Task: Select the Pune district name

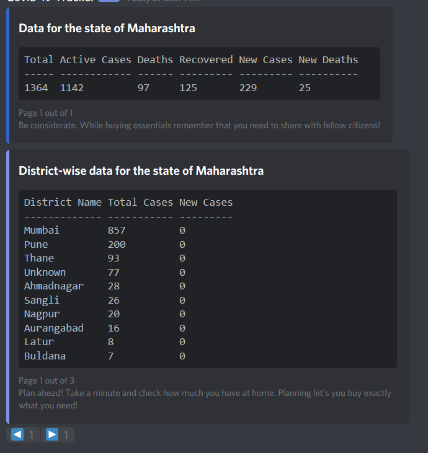Action: (36, 244)
